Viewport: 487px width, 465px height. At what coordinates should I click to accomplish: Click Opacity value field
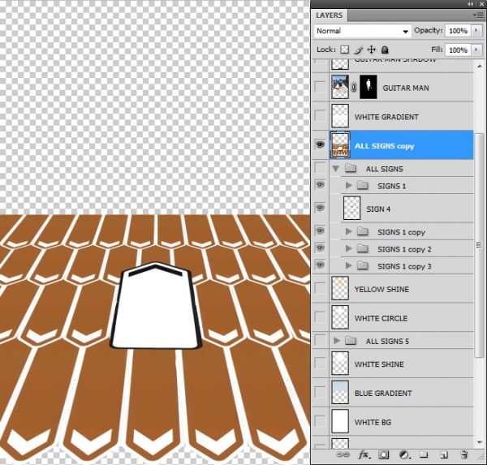point(458,31)
